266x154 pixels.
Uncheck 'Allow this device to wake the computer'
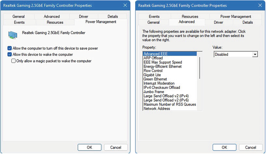(x=9, y=54)
